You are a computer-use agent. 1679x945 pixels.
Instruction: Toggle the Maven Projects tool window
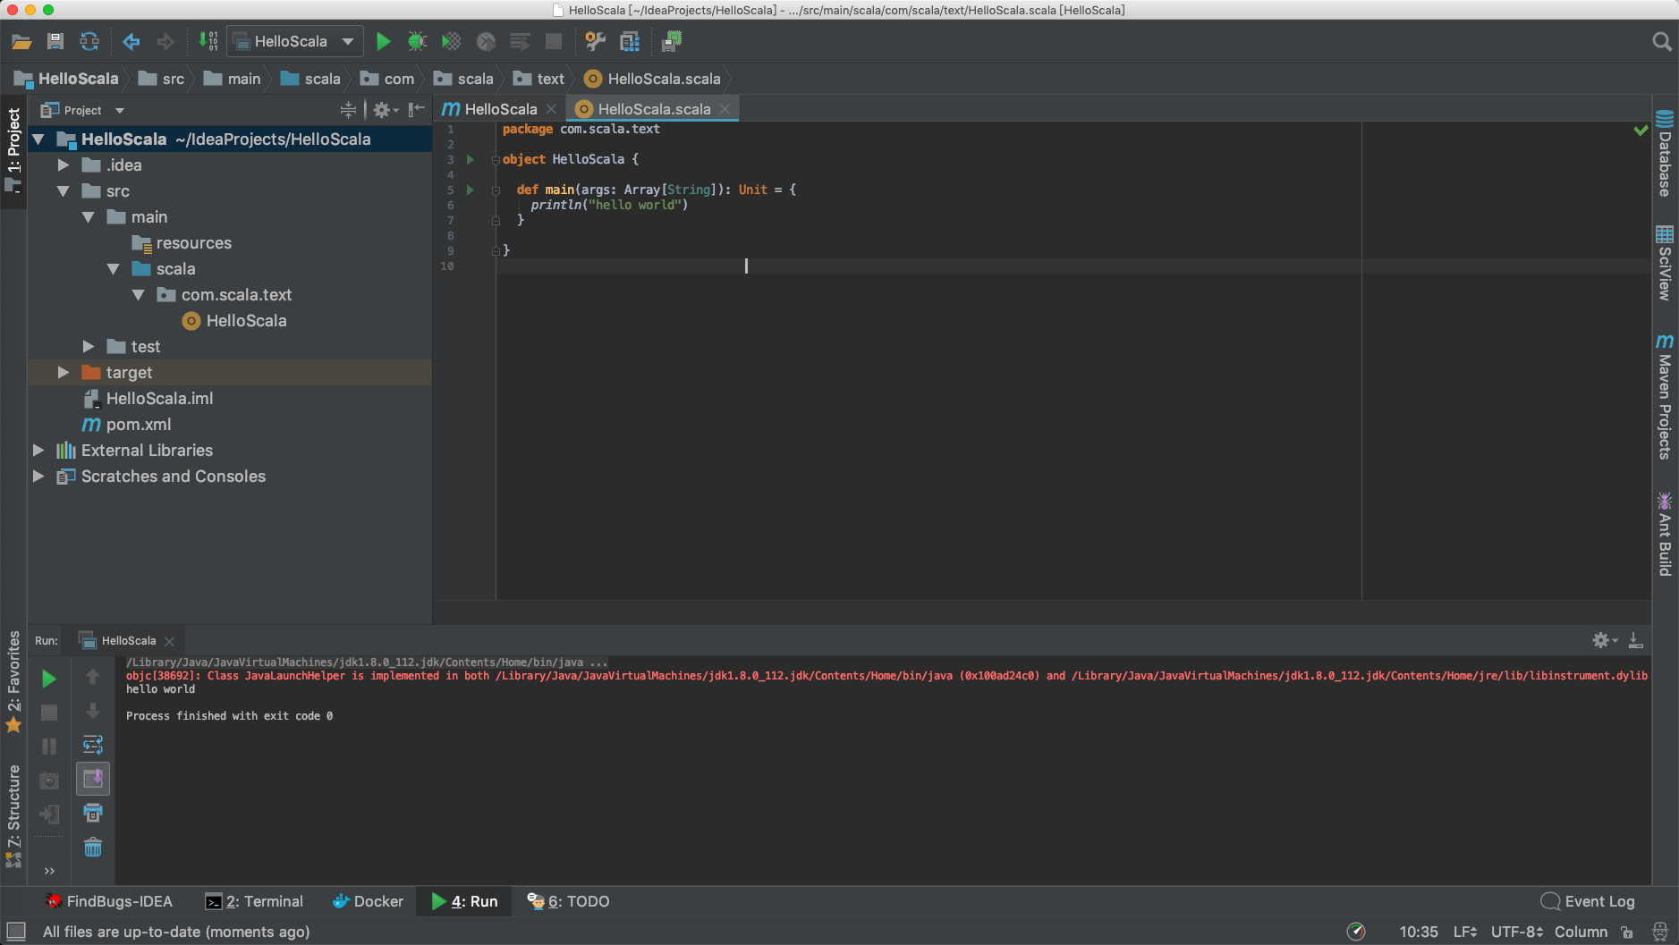point(1665,397)
